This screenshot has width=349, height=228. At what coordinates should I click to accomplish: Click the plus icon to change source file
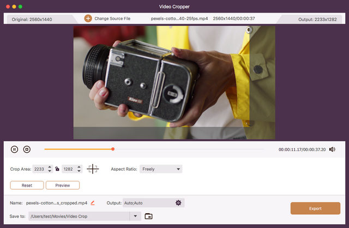click(88, 19)
